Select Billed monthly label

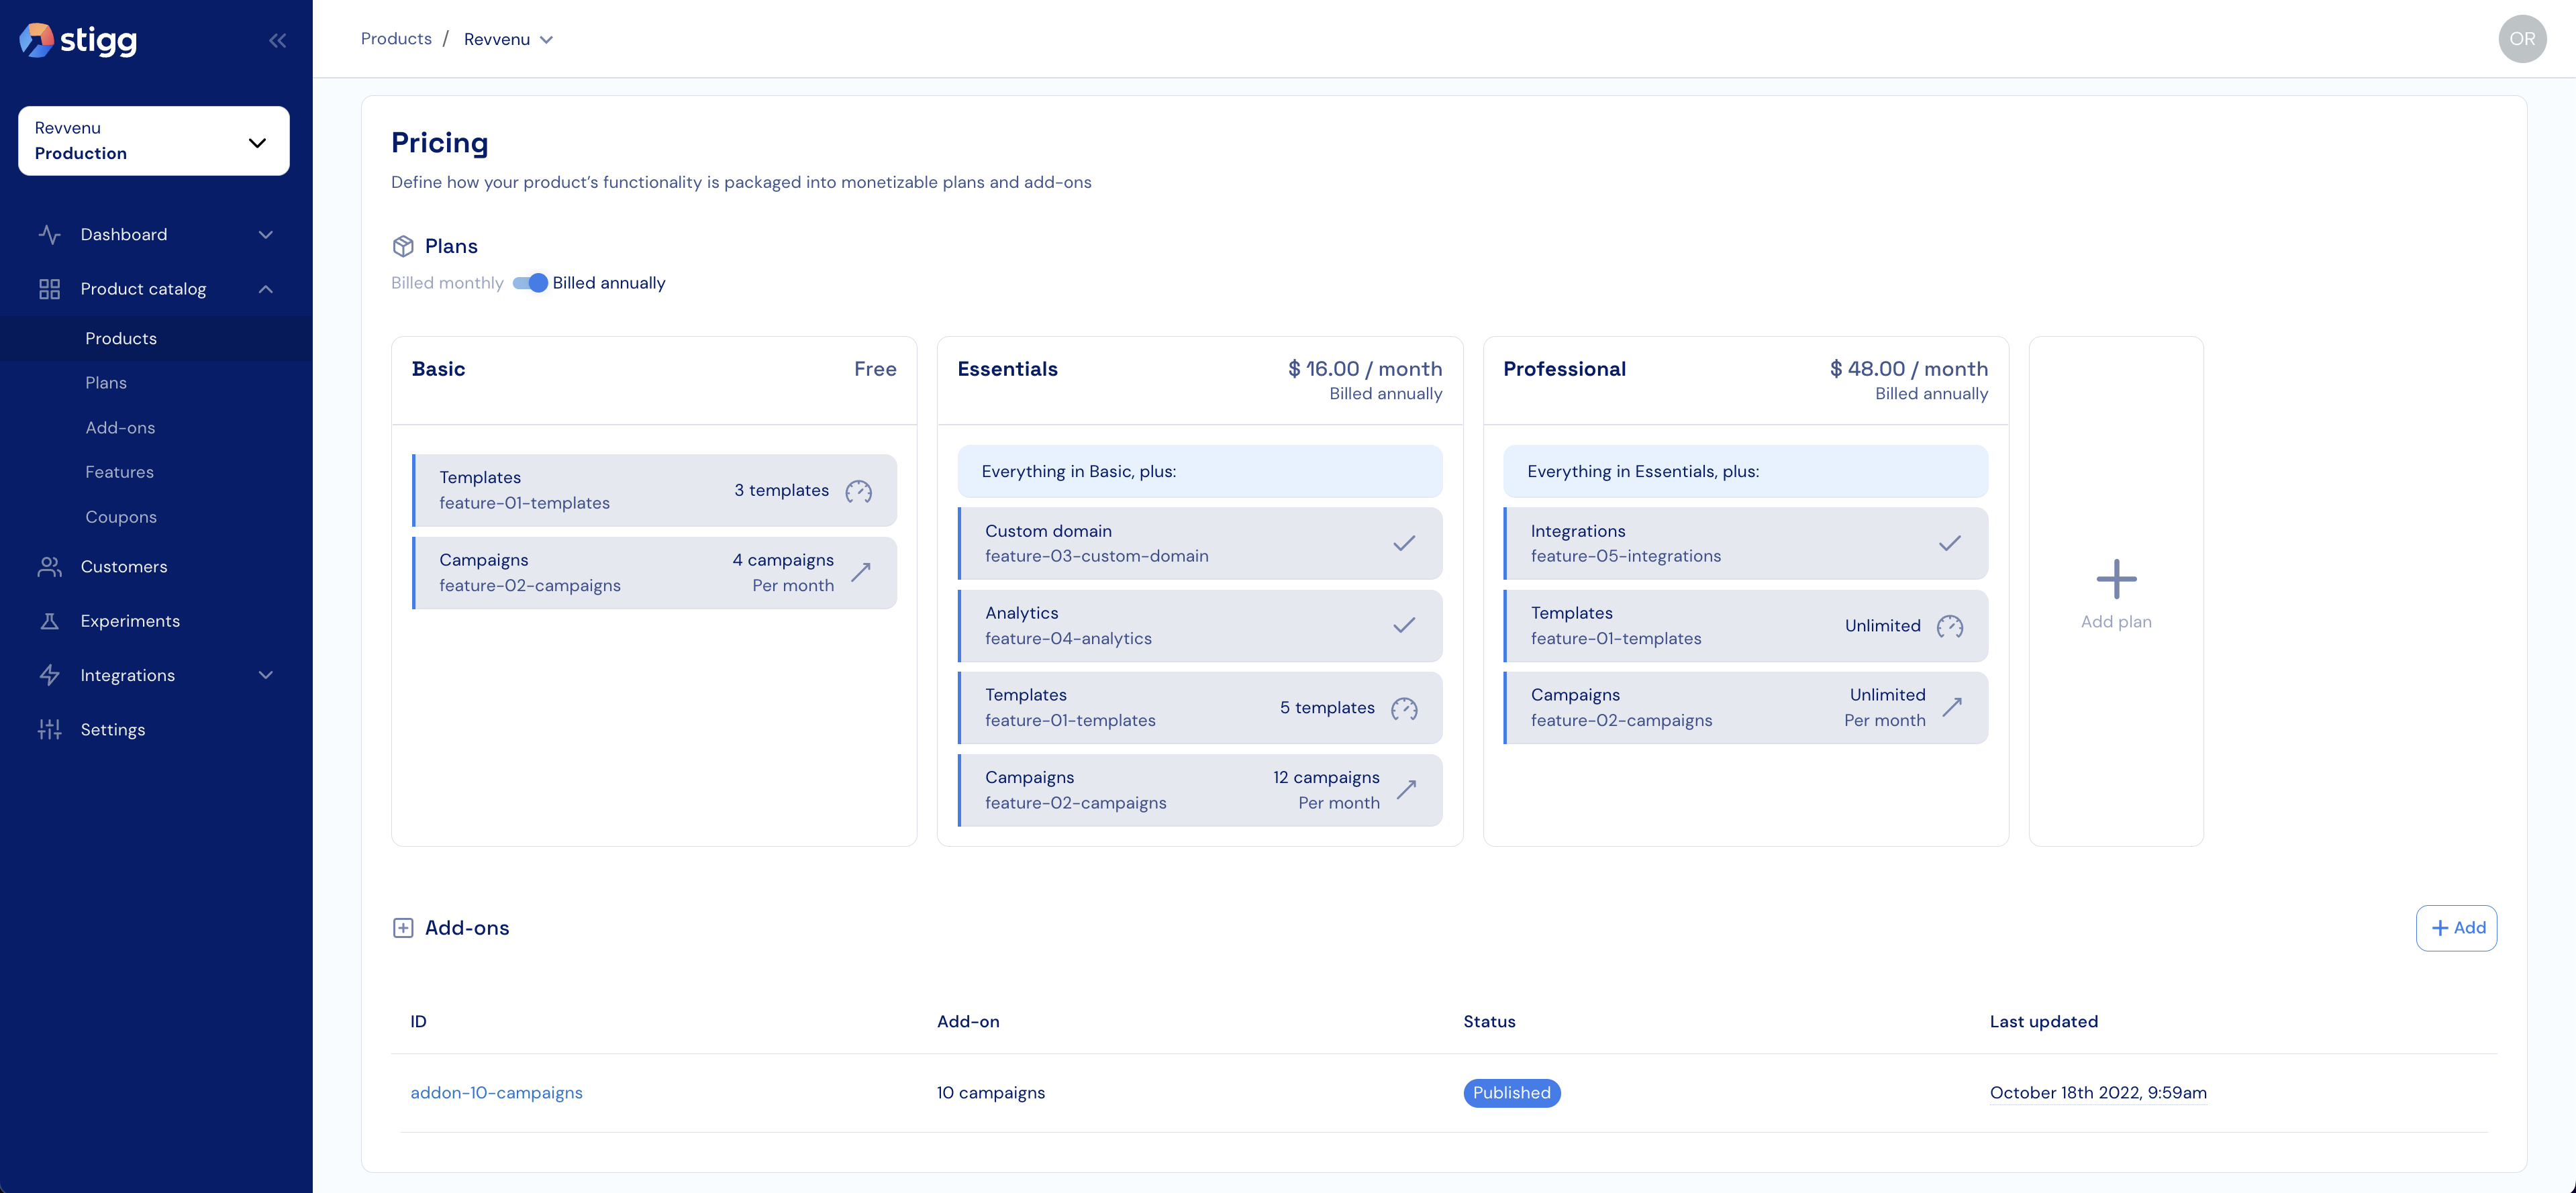coord(447,283)
